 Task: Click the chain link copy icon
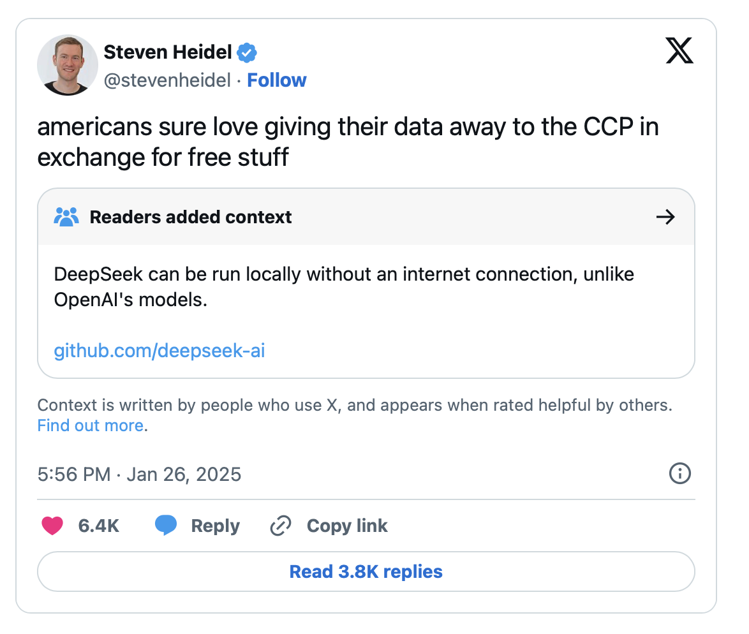[281, 526]
